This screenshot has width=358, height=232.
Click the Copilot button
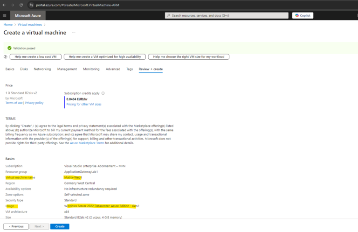(x=303, y=15)
